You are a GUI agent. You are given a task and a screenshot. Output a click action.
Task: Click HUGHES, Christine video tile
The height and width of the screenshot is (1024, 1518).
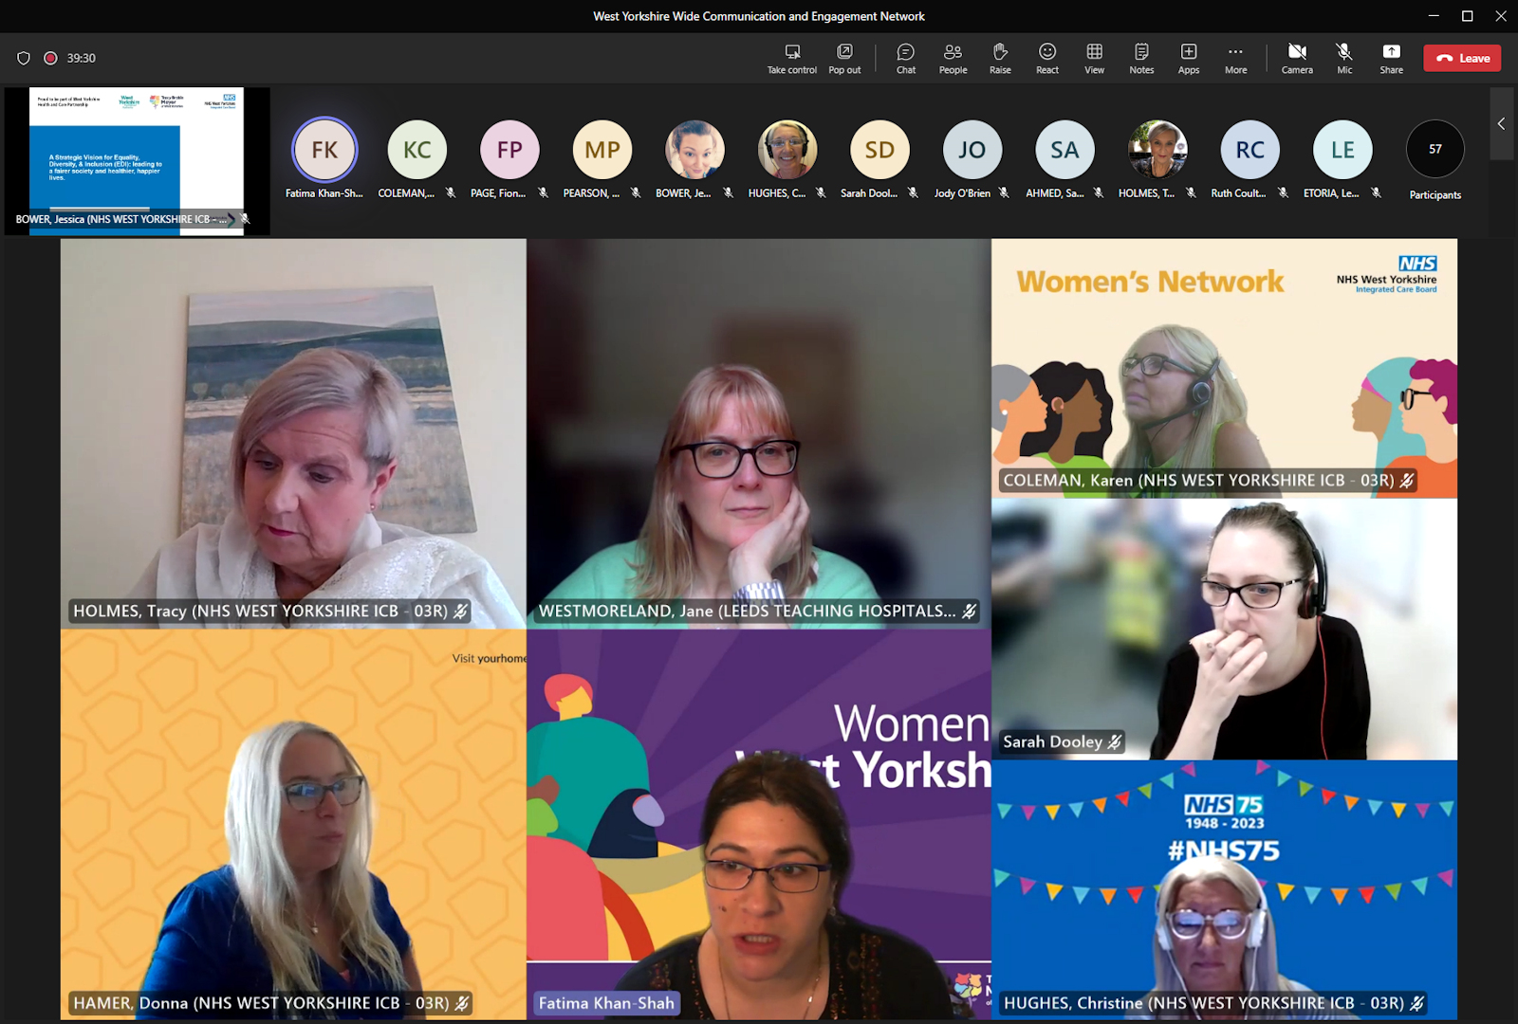tap(1224, 890)
